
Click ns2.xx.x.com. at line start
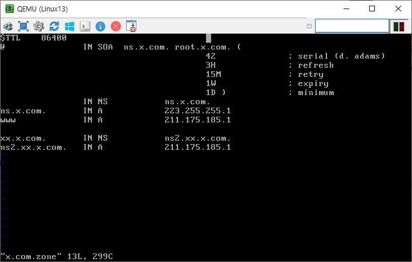click(33, 148)
